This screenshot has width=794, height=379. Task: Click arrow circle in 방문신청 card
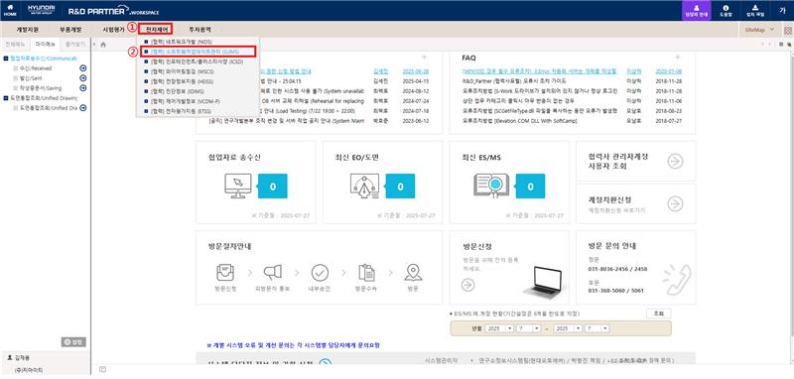tap(467, 285)
